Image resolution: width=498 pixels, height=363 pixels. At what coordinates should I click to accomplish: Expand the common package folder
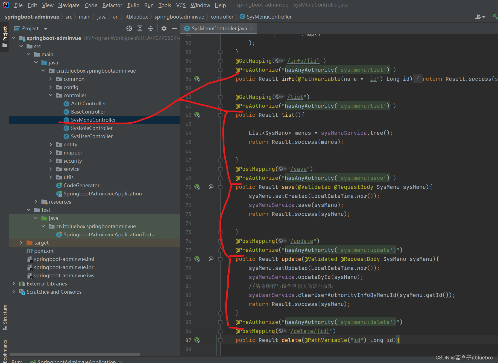(51, 79)
